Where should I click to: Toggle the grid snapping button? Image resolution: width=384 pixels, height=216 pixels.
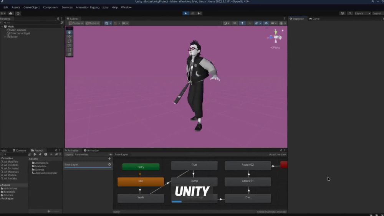[106, 23]
